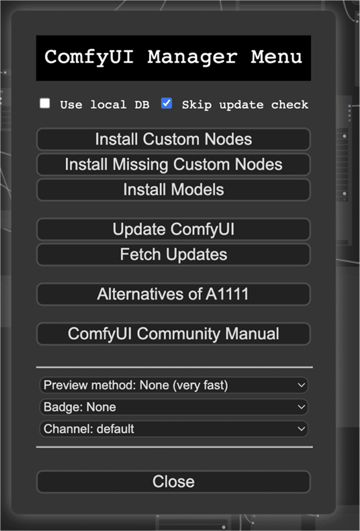Open the ComfyUI Community Manual
360x531 pixels.
point(174,333)
